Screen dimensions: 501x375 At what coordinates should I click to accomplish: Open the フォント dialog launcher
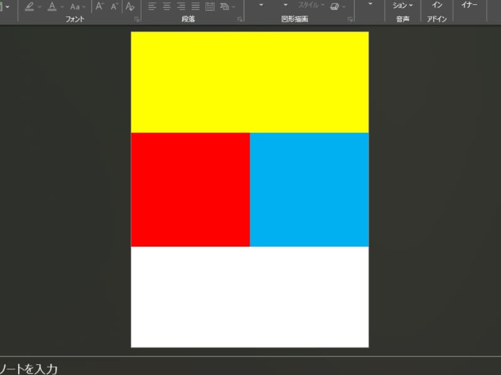click(x=137, y=20)
